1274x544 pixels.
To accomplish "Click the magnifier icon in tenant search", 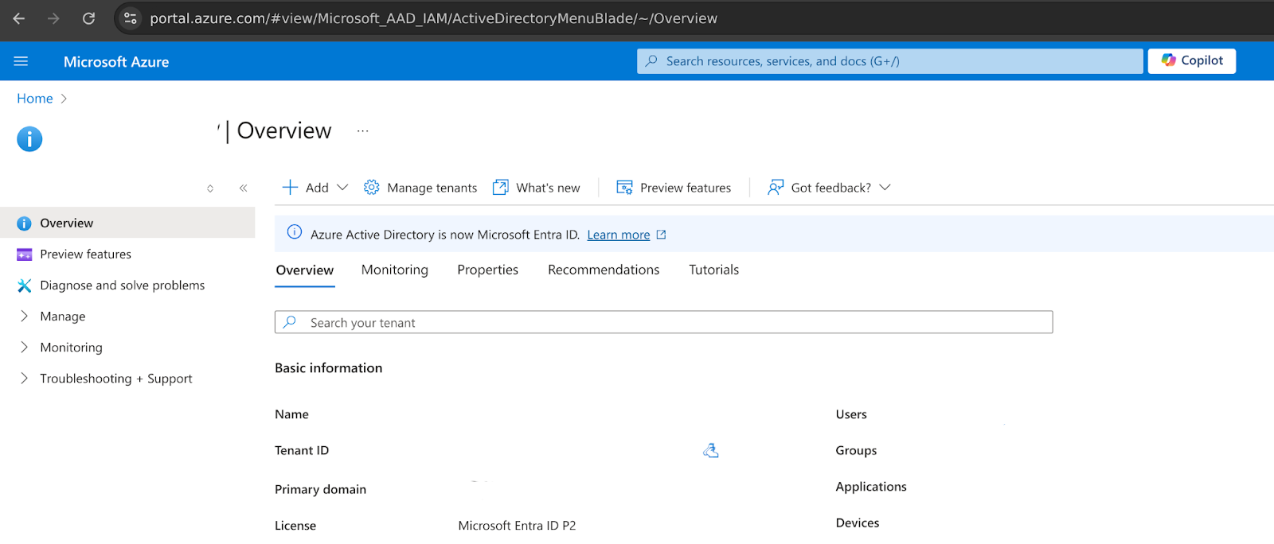I will click(x=290, y=321).
